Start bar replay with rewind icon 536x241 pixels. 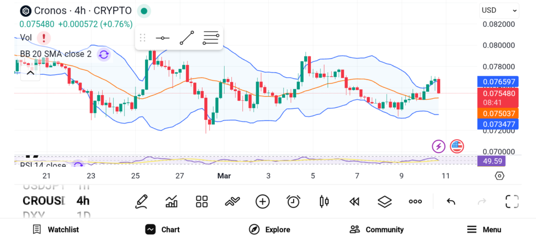354,201
